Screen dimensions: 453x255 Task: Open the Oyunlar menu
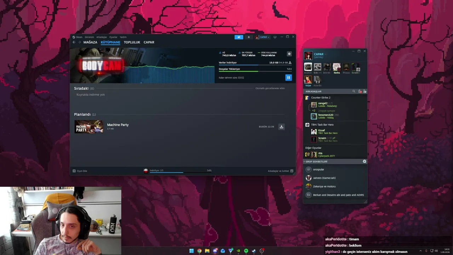(x=113, y=37)
